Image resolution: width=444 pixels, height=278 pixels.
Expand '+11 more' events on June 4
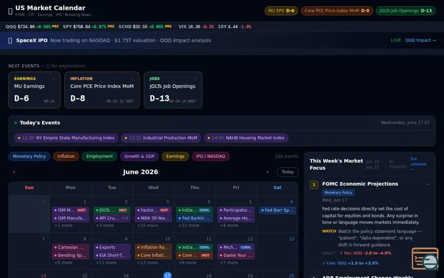tap(189, 226)
